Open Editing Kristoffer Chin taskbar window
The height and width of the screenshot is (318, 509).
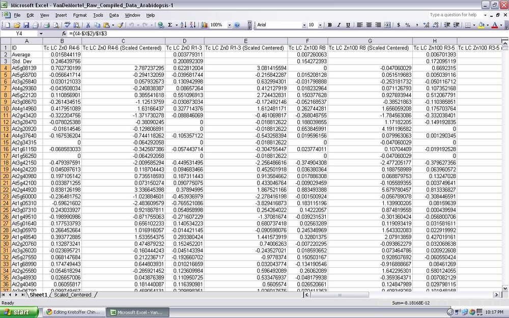coord(74,312)
